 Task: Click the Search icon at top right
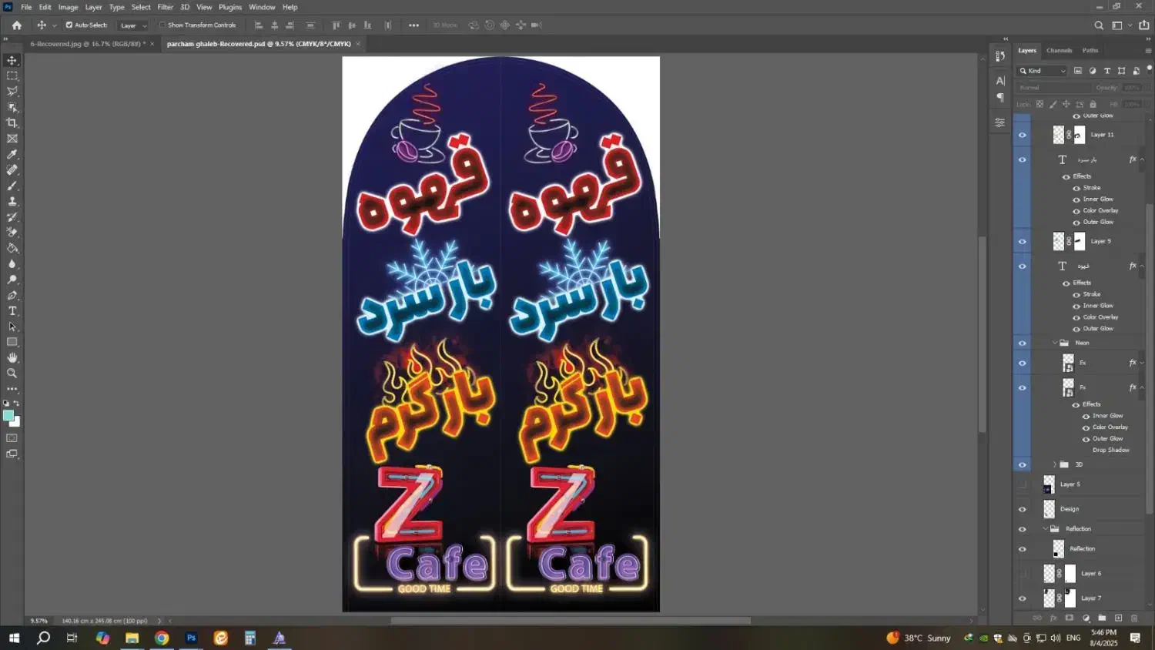coord(1099,25)
